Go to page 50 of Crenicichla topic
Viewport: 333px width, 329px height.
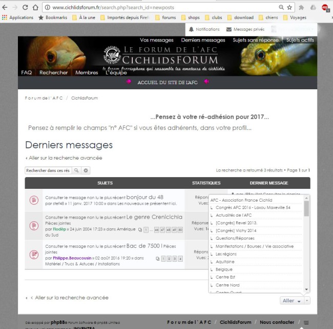[179, 230]
